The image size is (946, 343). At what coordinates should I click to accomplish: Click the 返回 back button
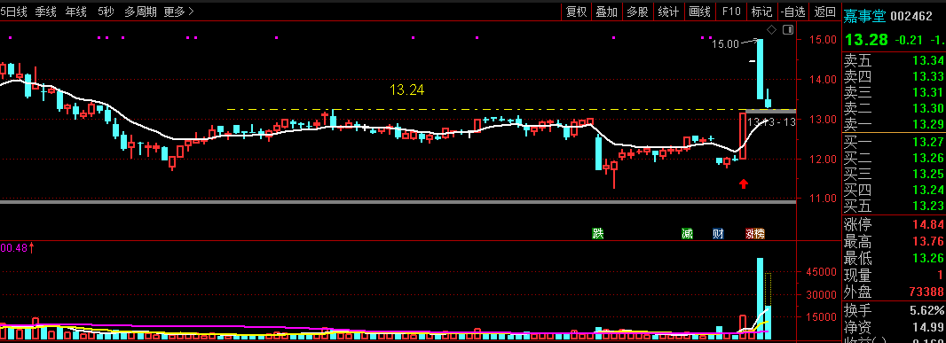(x=824, y=12)
